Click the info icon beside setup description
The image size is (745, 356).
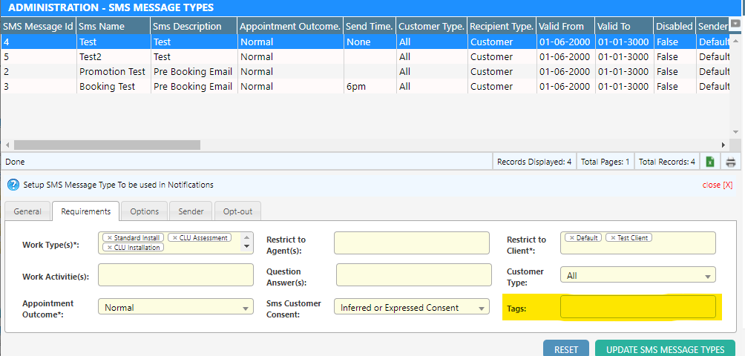pos(13,185)
